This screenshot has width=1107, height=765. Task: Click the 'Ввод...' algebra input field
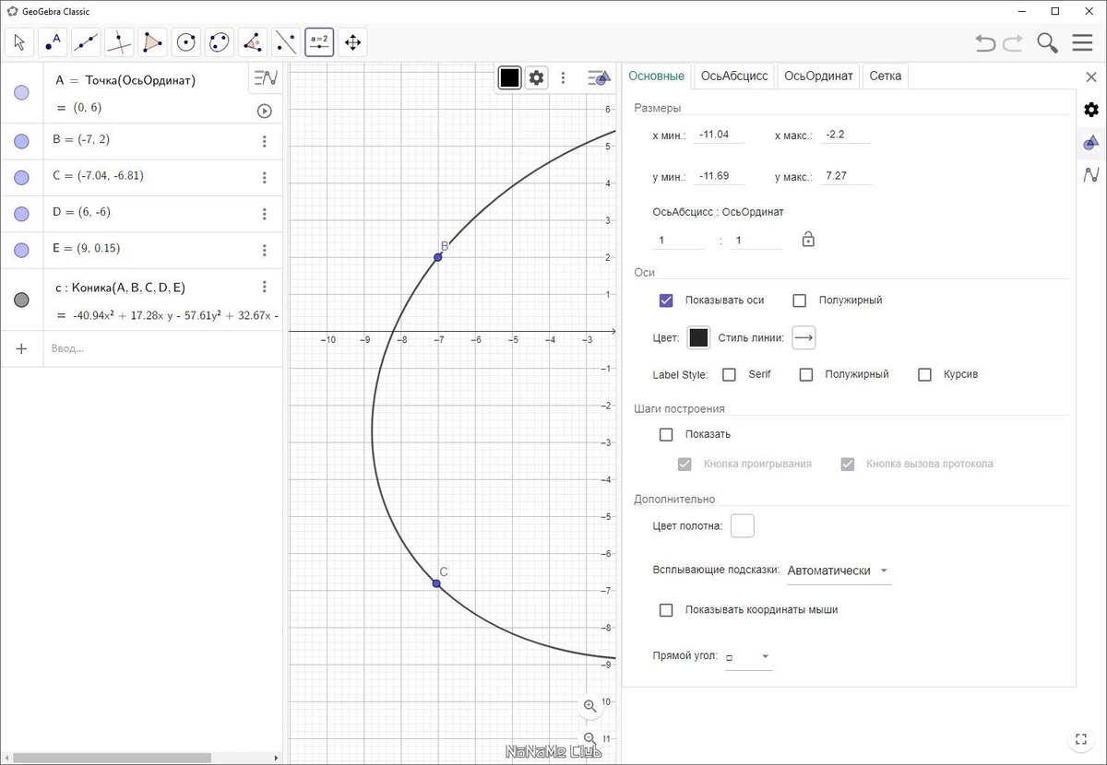162,348
